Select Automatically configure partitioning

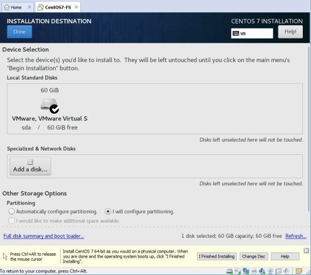(12, 211)
